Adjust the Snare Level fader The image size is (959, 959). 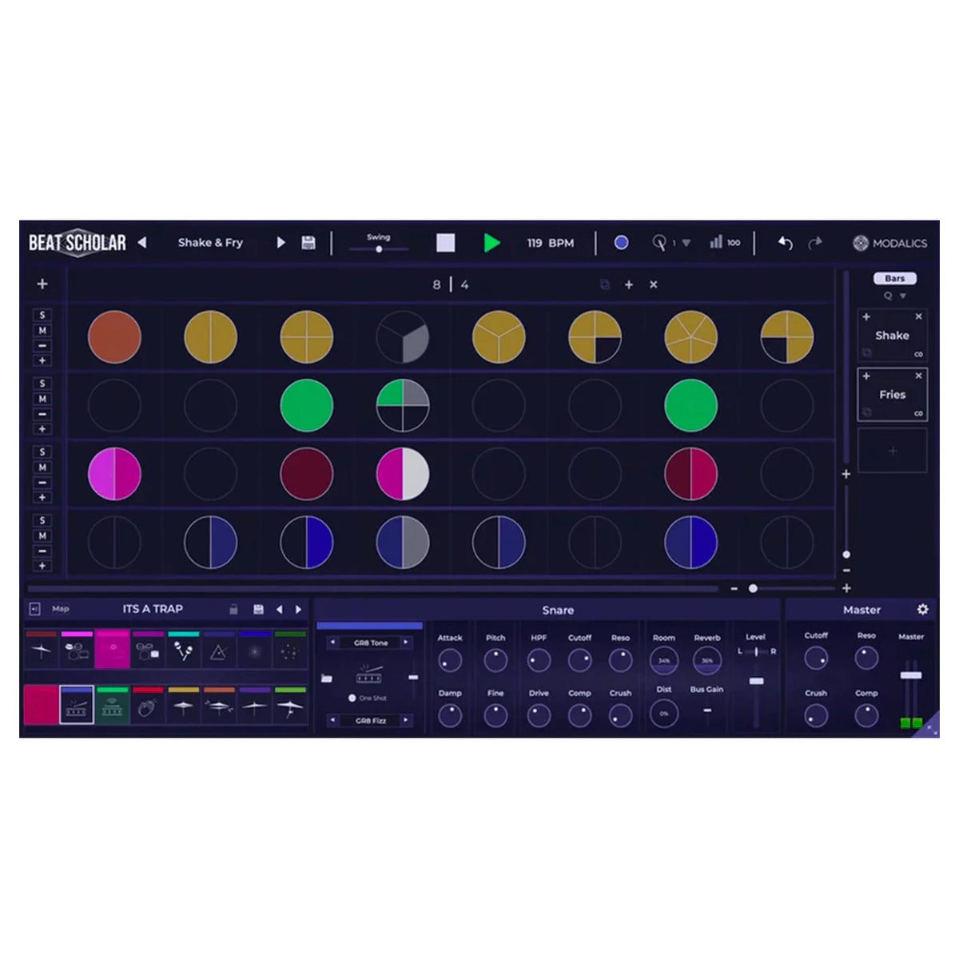point(756,681)
